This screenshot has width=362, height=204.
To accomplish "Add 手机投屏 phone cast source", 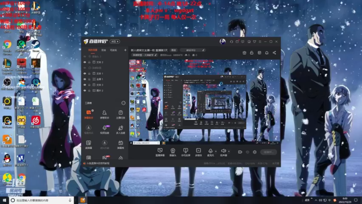I will coord(186,152).
